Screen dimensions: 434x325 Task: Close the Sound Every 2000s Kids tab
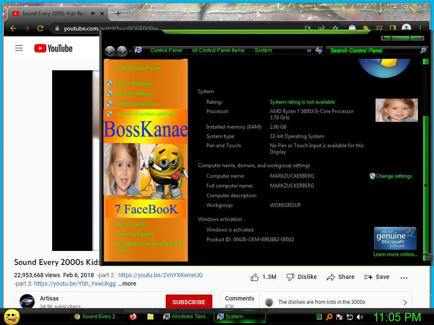[102, 13]
